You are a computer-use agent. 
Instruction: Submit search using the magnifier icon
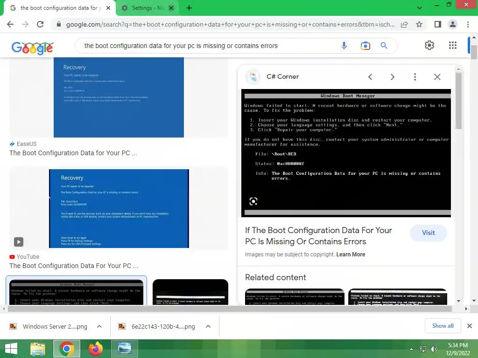pyautogui.click(x=384, y=46)
